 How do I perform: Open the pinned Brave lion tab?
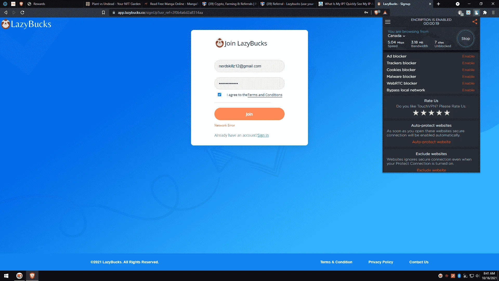click(21, 4)
